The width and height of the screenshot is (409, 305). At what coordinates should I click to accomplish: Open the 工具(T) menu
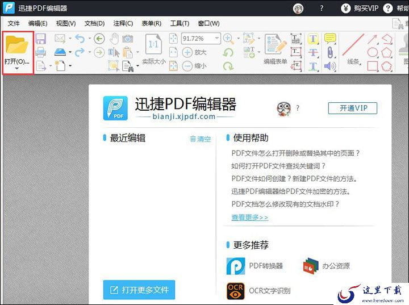(180, 23)
